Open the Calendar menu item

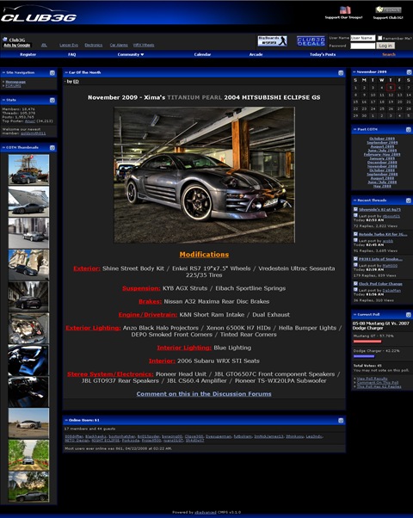point(202,54)
